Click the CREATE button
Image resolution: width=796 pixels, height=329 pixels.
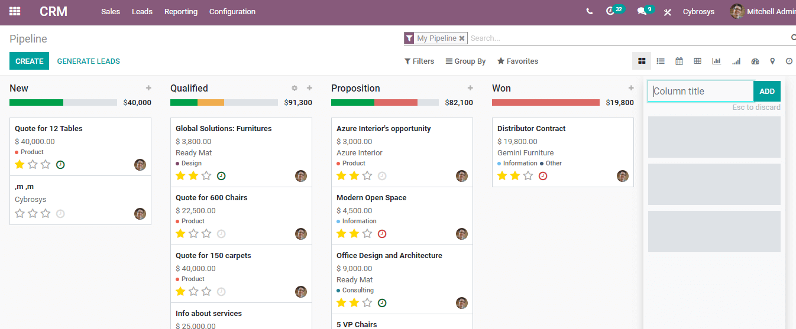(30, 61)
